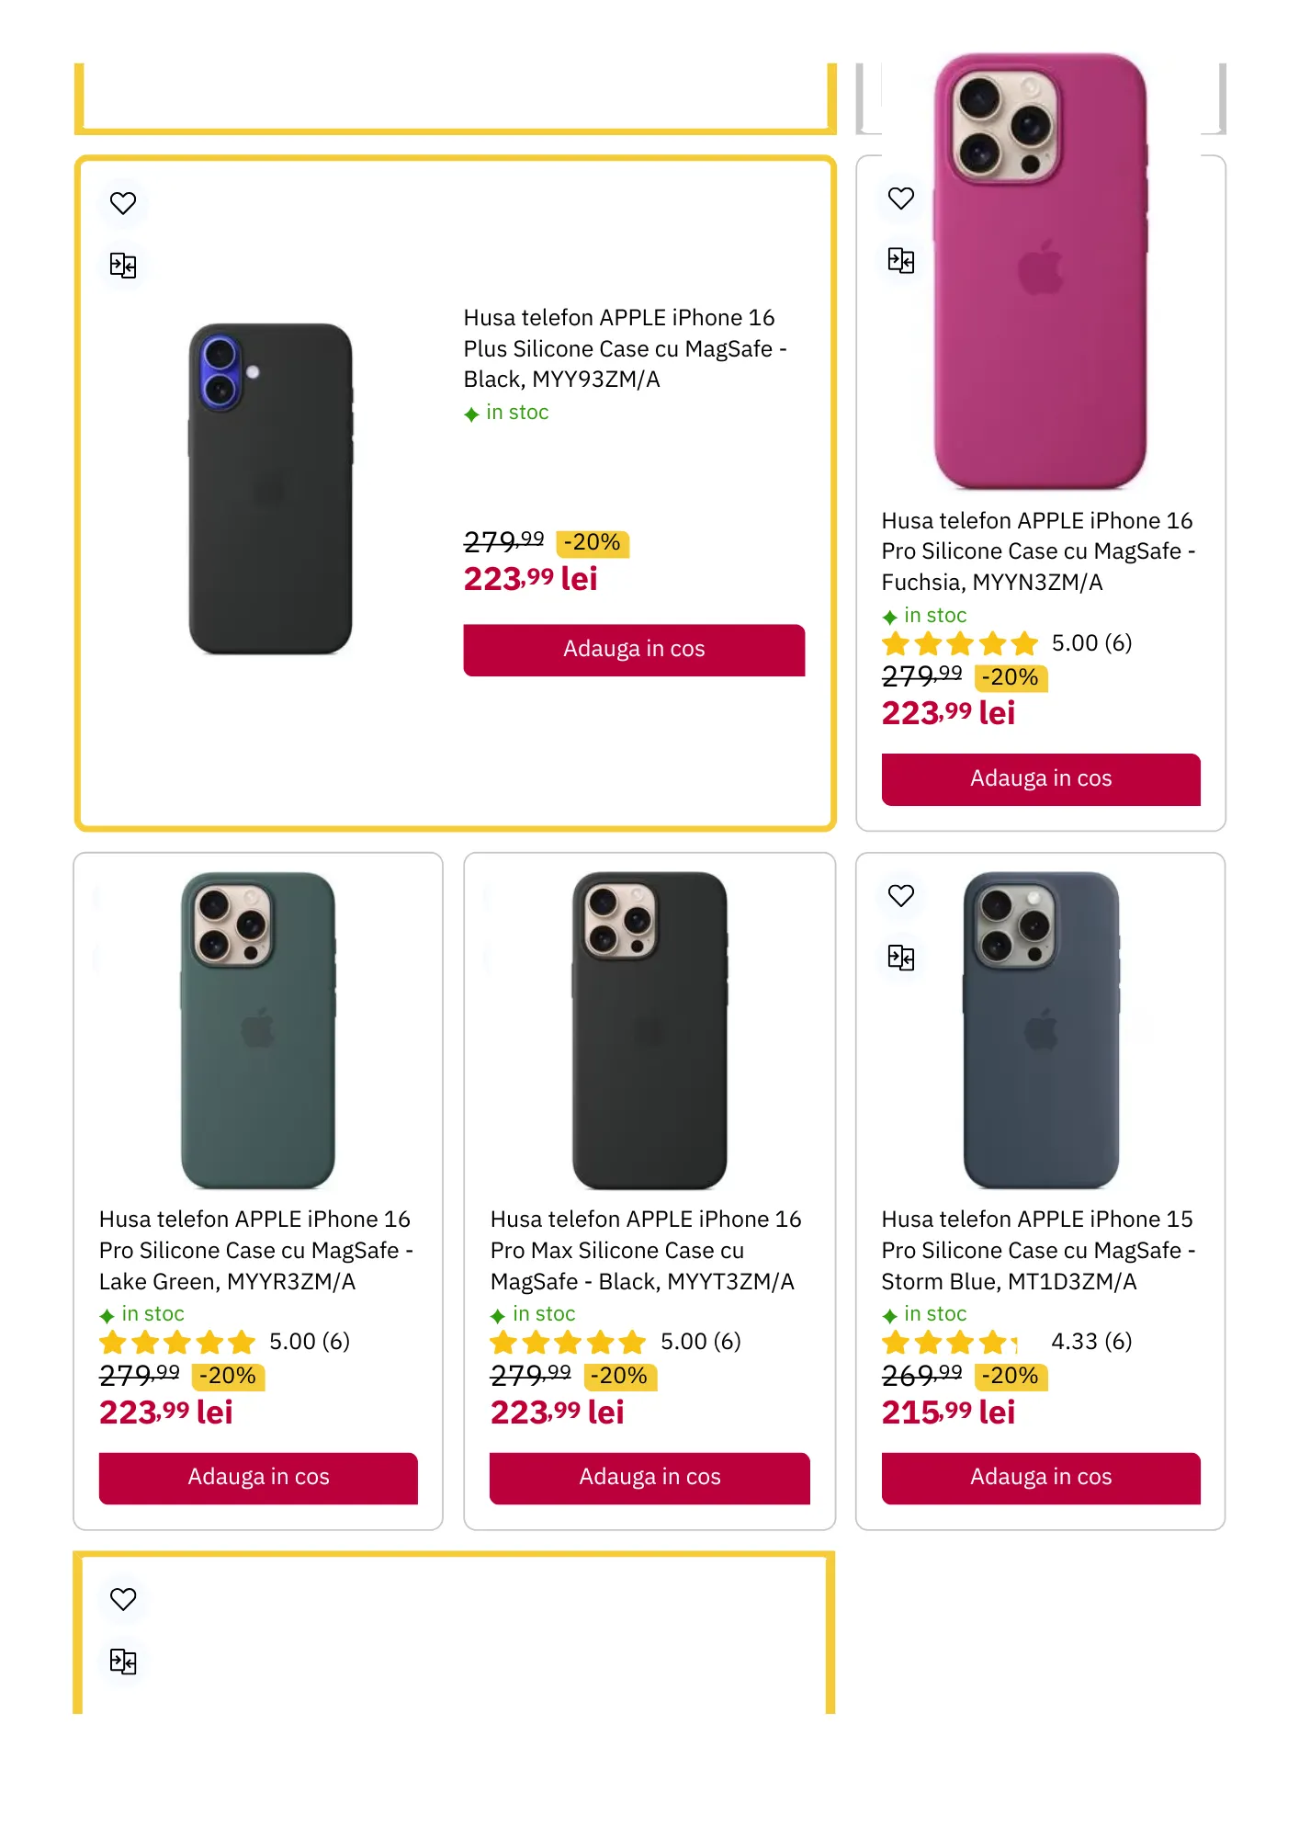Compare the iPhone 16 Plus Black case
Viewport: 1299px width, 1838px height.
click(x=123, y=266)
